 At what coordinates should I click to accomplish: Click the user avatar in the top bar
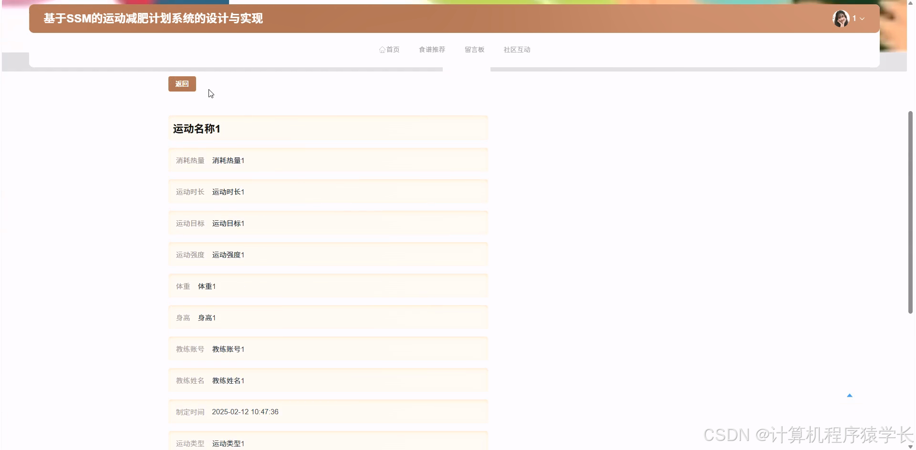pos(841,19)
